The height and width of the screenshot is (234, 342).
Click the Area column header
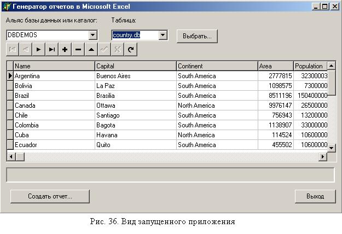pyautogui.click(x=276, y=66)
